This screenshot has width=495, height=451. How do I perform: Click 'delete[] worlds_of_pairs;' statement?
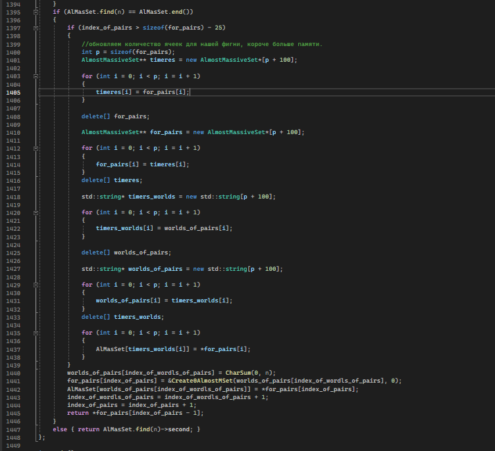click(126, 252)
